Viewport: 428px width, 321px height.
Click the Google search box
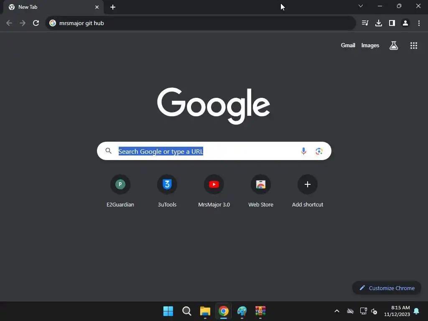pos(214,151)
